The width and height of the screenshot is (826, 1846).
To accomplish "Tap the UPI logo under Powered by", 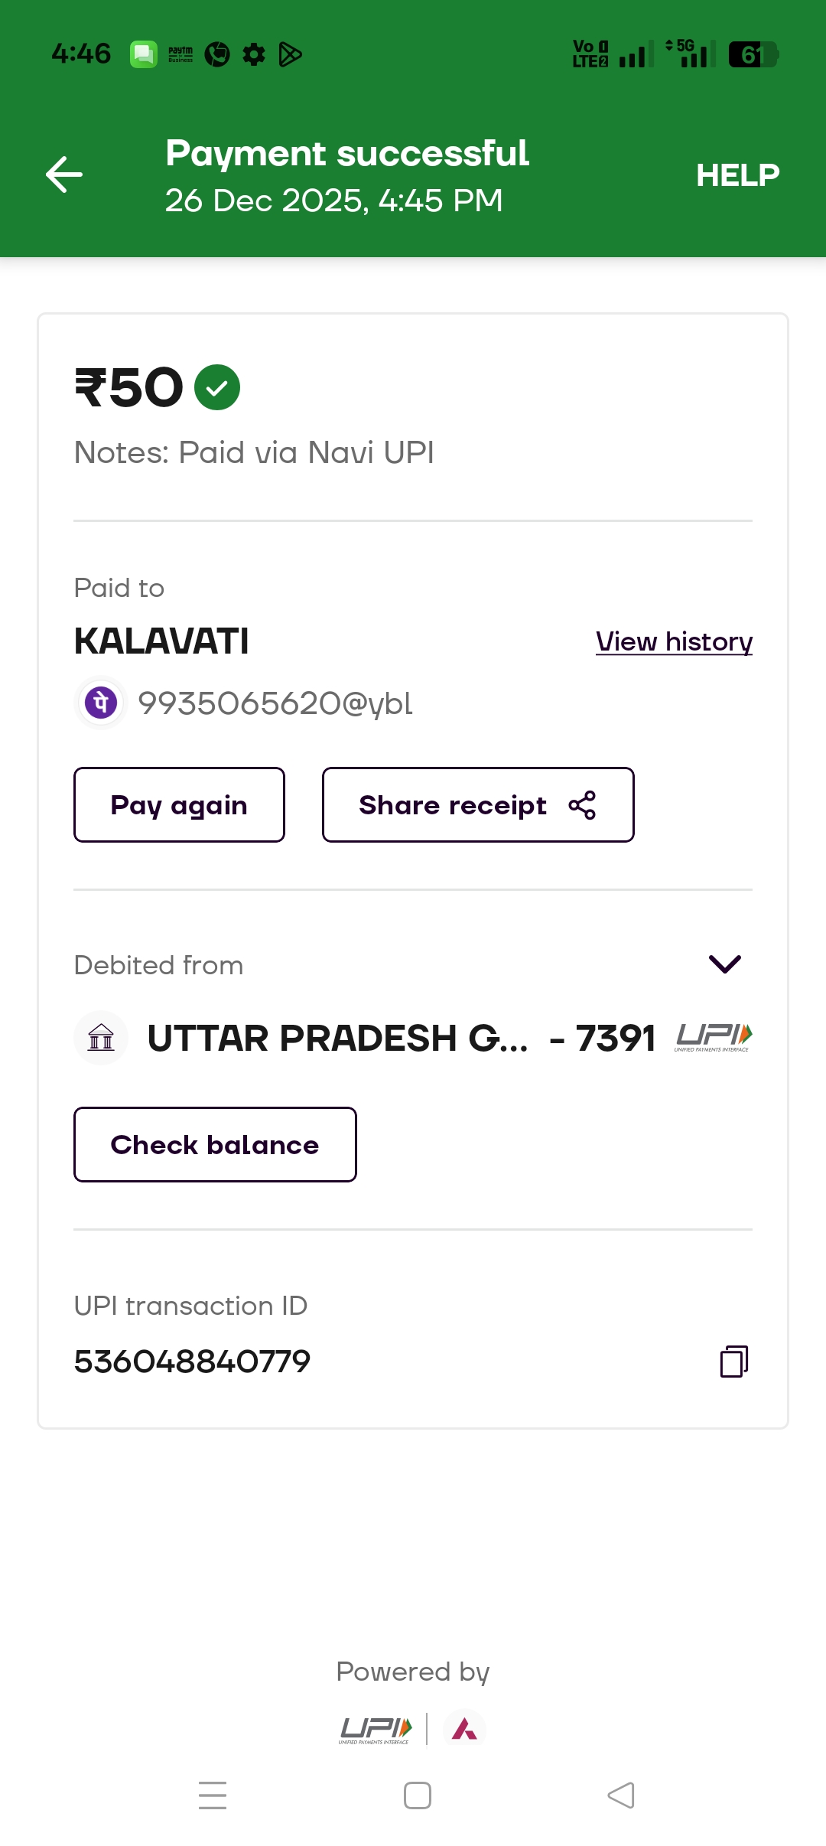I will click(x=376, y=1730).
